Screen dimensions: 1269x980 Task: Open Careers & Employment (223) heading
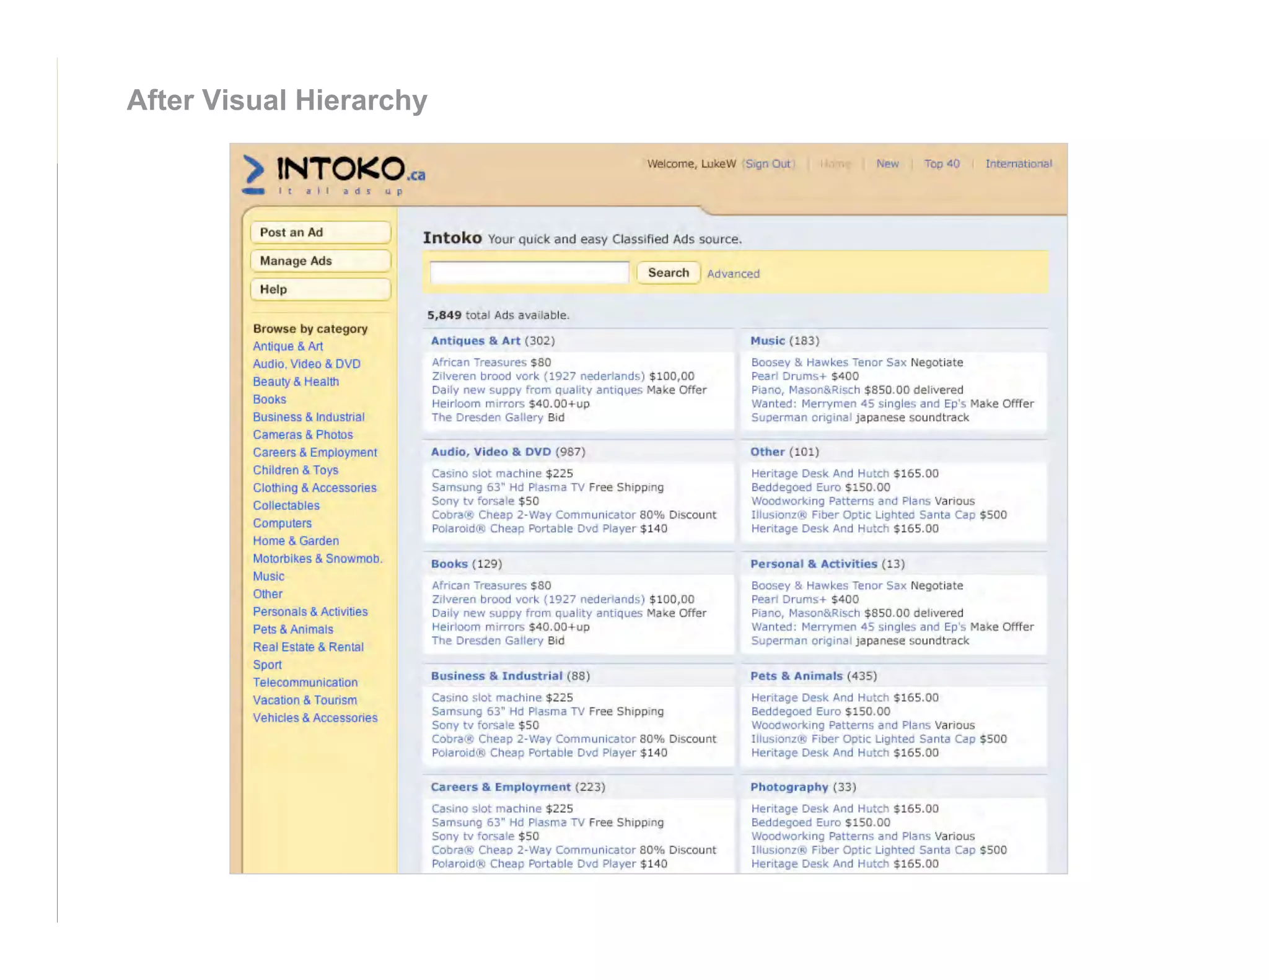[x=518, y=787]
